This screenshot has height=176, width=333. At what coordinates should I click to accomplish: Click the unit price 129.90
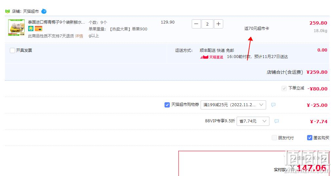pos(167,22)
